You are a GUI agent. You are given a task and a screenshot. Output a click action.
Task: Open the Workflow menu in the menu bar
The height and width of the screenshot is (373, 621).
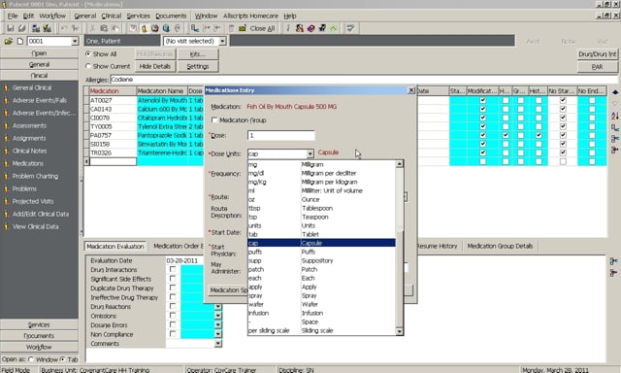[x=52, y=16]
